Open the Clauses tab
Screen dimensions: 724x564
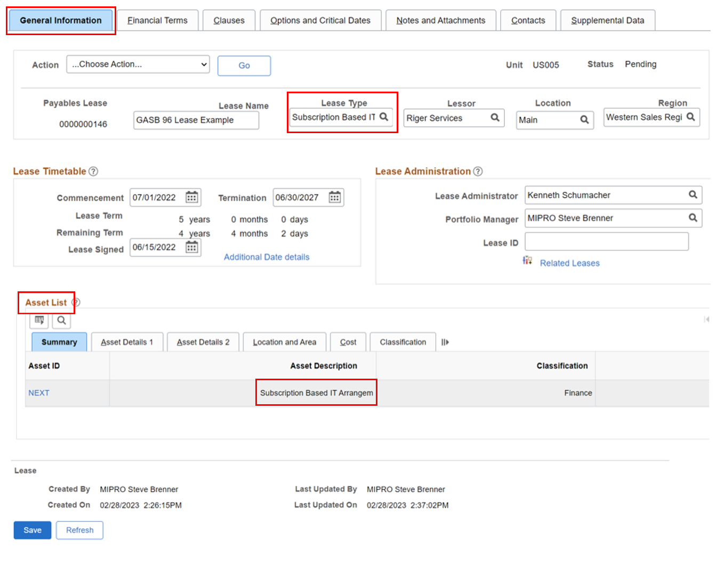229,21
